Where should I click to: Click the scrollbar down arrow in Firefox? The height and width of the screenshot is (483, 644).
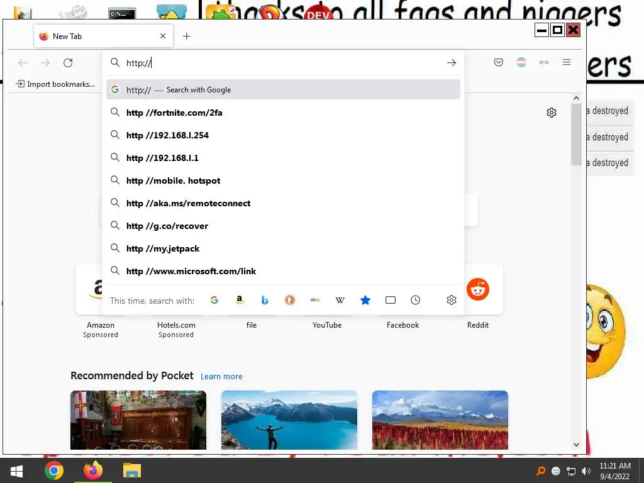[576, 445]
